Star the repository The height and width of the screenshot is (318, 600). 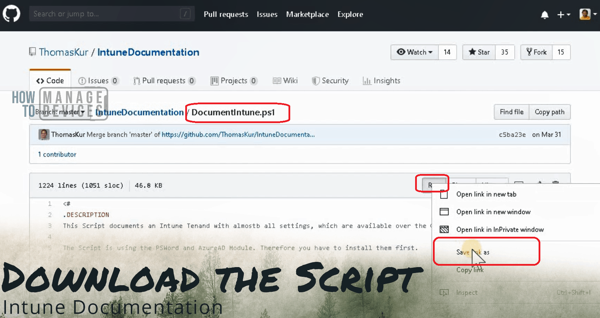point(479,52)
